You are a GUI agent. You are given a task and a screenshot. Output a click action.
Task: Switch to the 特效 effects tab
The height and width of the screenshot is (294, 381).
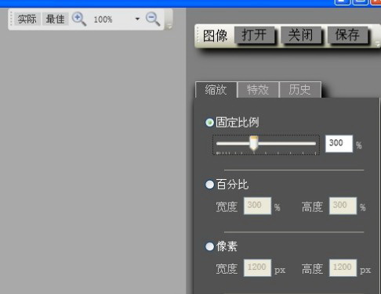(x=258, y=90)
